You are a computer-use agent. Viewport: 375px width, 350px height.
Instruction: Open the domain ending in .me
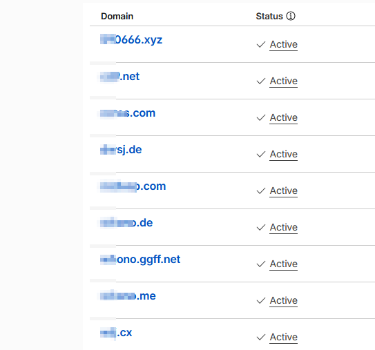click(128, 296)
